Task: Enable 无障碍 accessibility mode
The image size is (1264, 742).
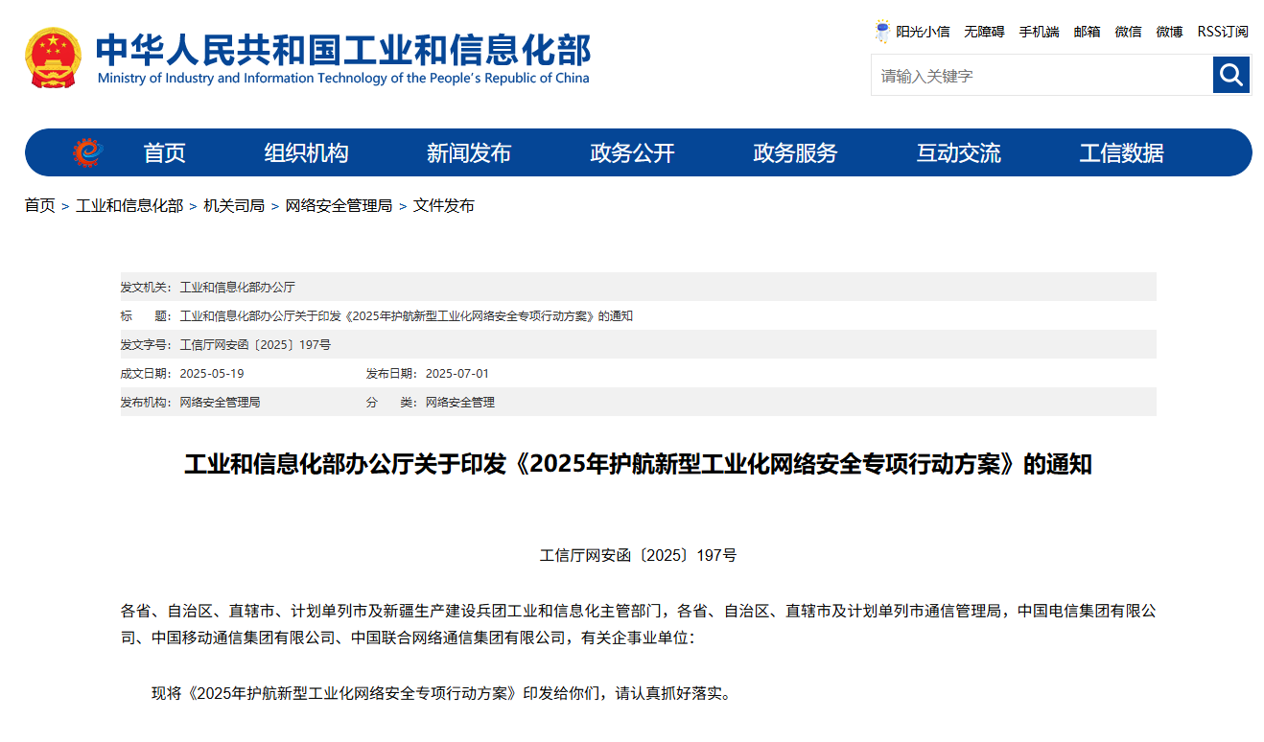Action: [x=985, y=32]
